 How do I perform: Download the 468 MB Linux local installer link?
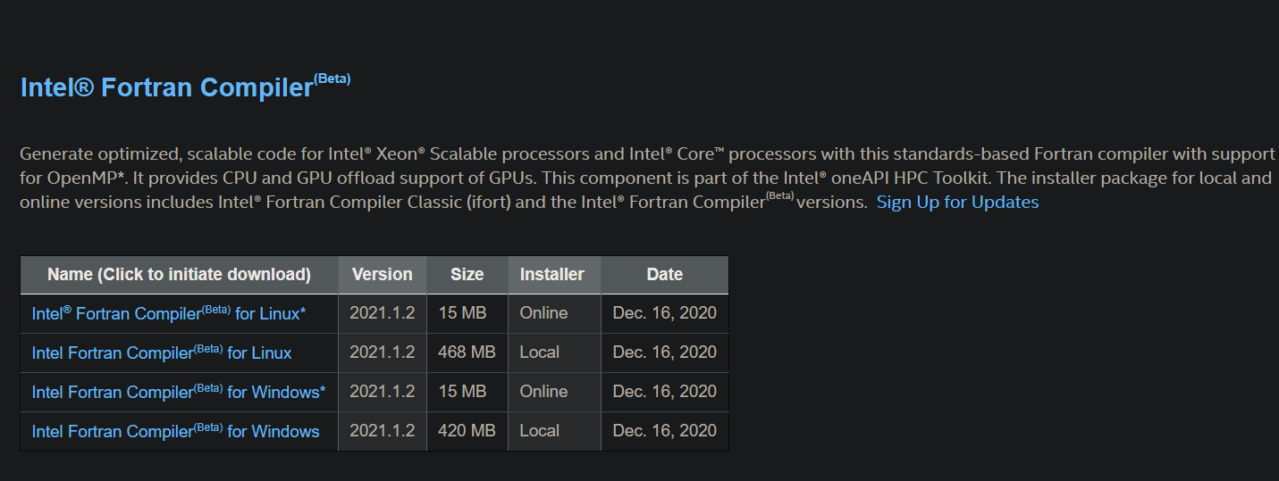coord(162,352)
